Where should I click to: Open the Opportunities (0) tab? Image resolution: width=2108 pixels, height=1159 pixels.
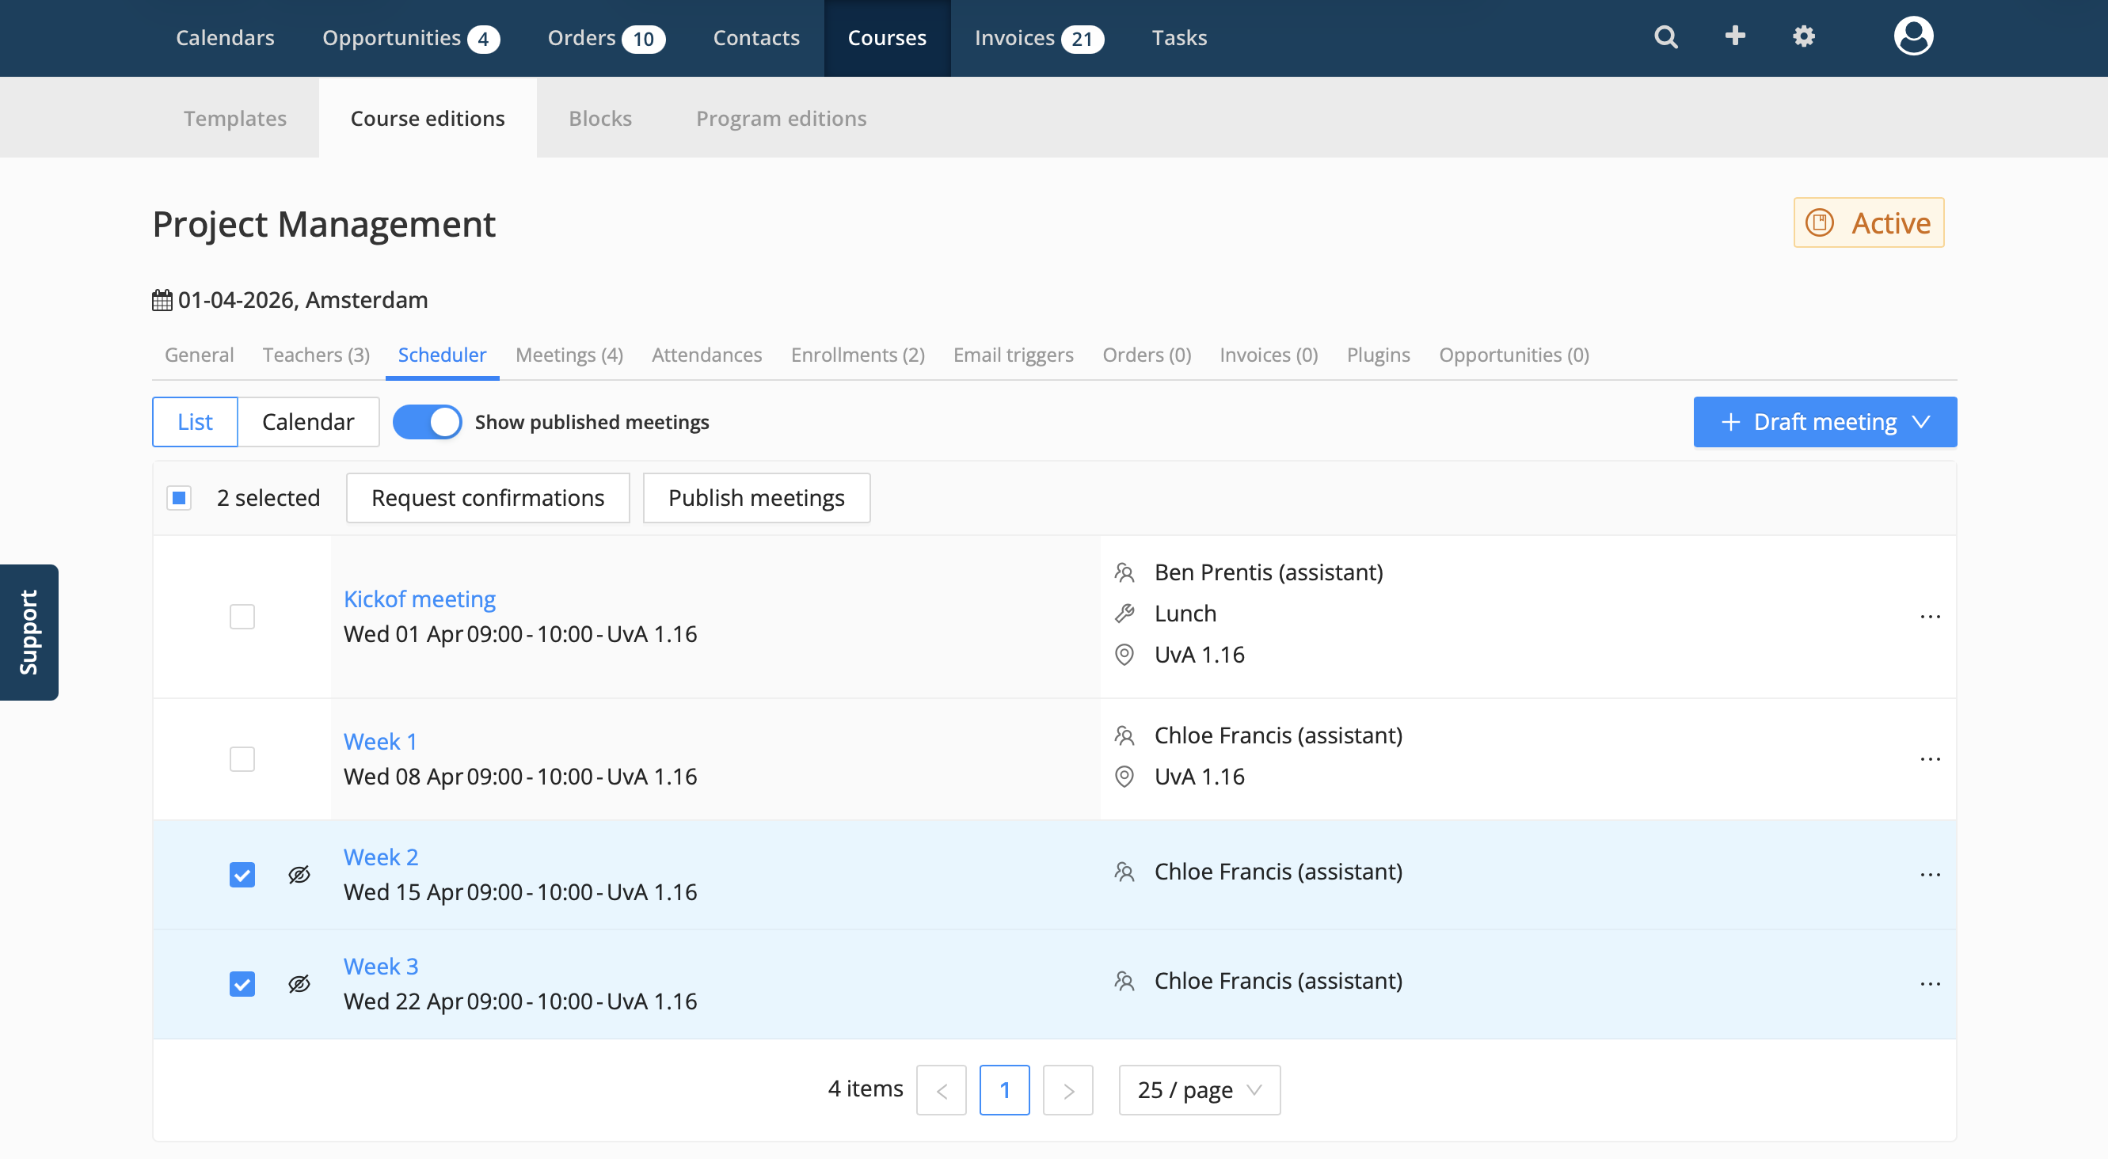tap(1514, 355)
